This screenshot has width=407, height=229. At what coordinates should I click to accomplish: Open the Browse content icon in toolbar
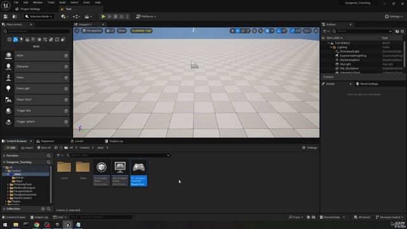click(x=15, y=17)
